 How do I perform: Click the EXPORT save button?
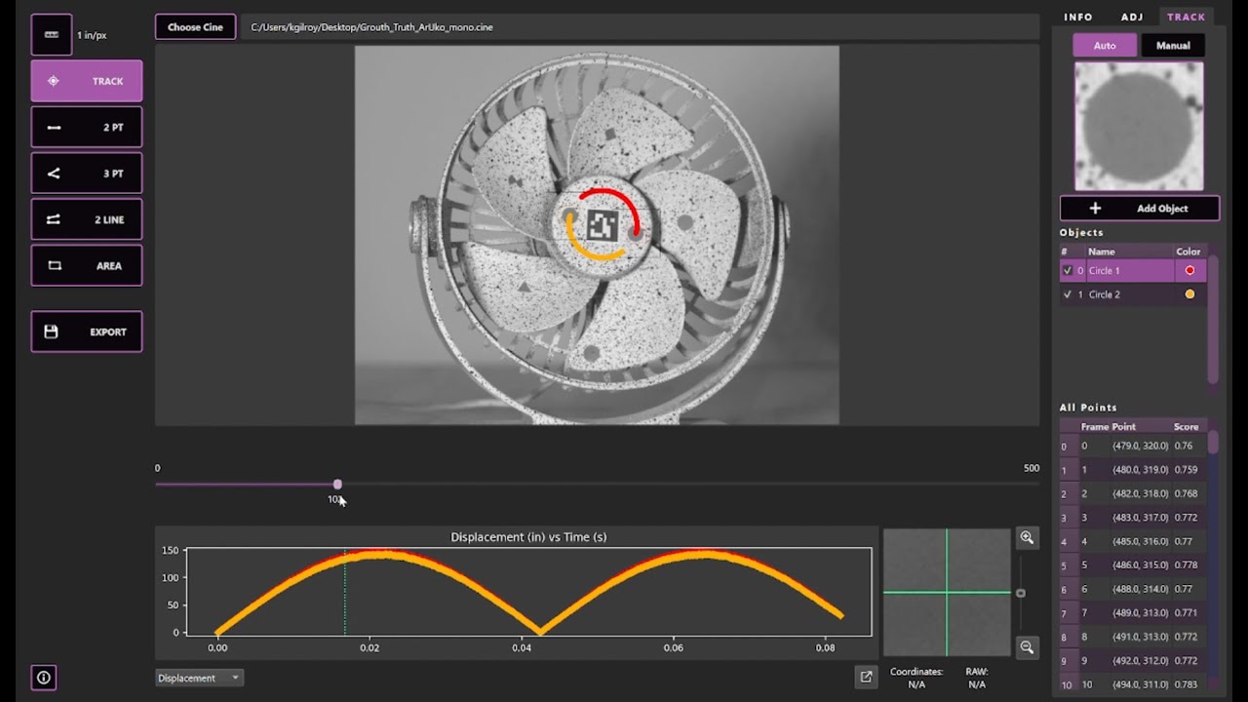[87, 331]
